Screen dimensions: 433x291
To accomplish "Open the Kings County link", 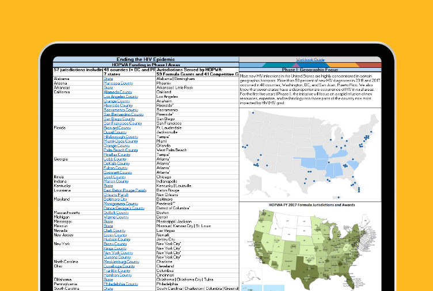I will click(x=115, y=248).
